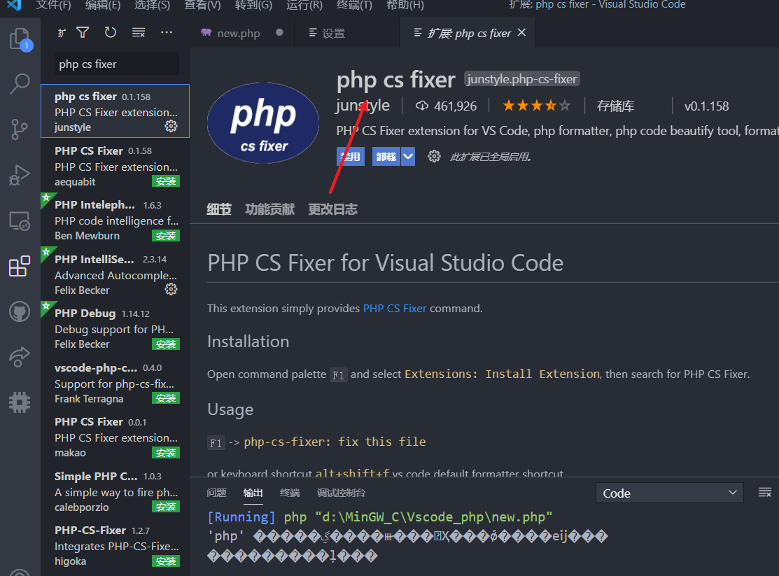Close the php cs fixer extension tab

click(x=521, y=33)
